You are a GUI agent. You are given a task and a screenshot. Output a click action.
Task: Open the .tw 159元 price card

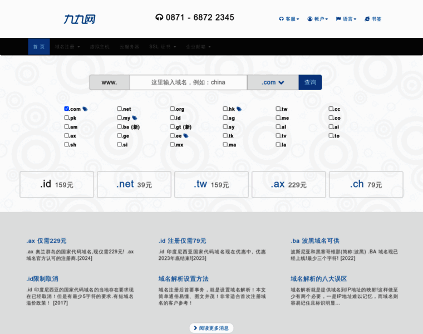click(211, 185)
